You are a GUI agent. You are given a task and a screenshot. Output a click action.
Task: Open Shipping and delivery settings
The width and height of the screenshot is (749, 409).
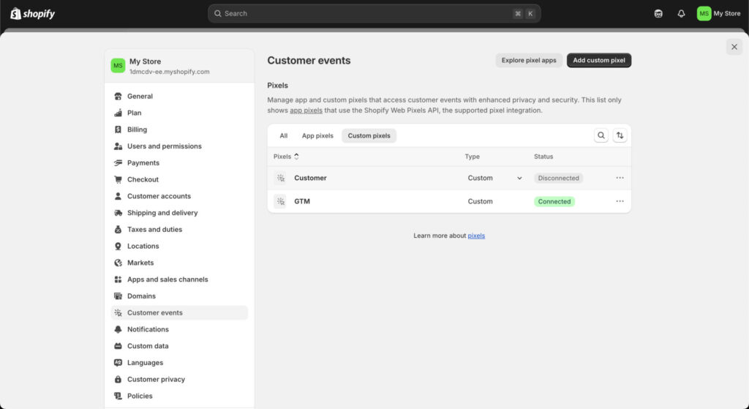pos(162,213)
